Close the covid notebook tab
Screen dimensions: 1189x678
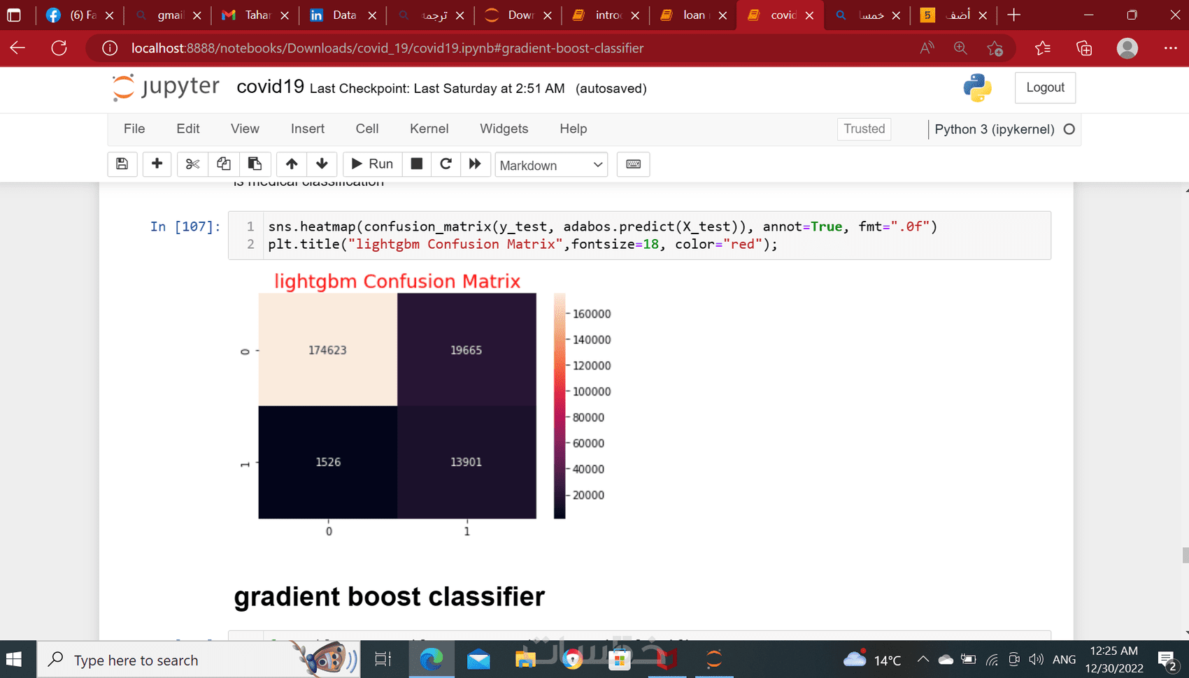(x=809, y=15)
